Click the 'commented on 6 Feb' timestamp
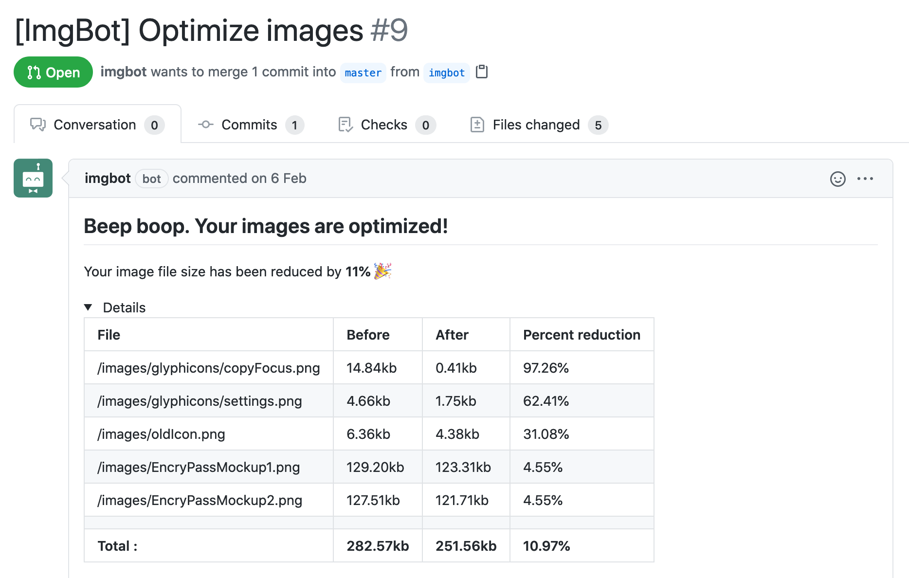 pyautogui.click(x=239, y=179)
